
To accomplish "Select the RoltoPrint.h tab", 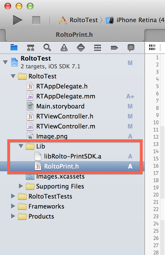I will click(74, 35).
